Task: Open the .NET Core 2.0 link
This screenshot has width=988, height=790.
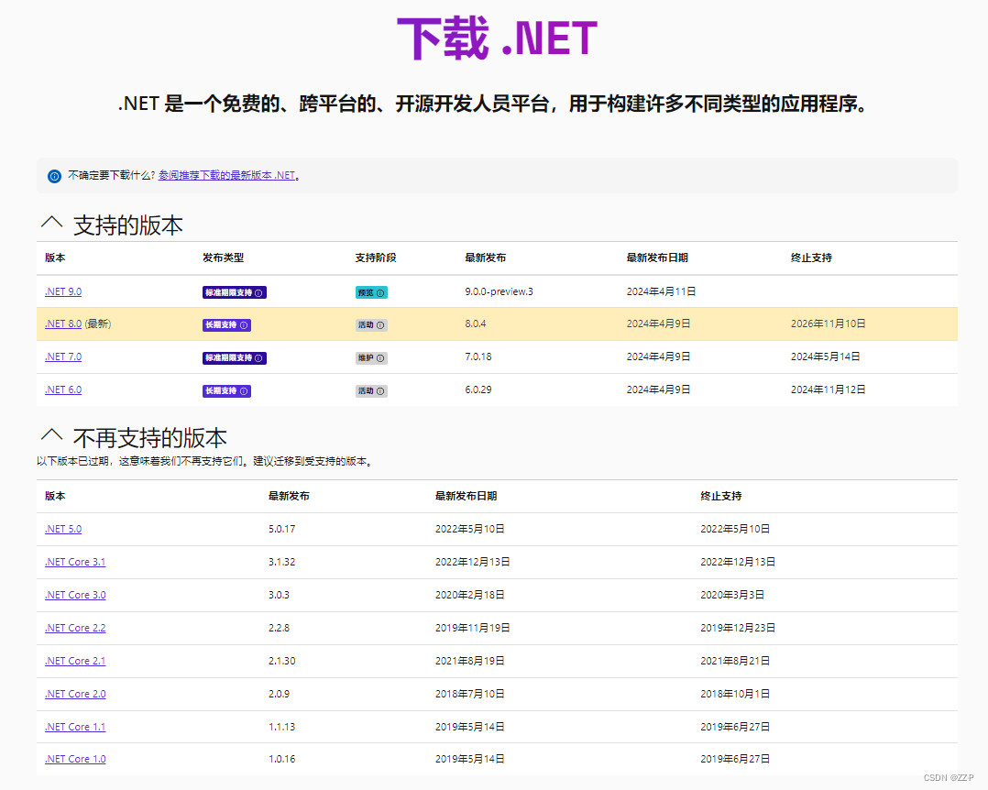Action: click(x=75, y=694)
